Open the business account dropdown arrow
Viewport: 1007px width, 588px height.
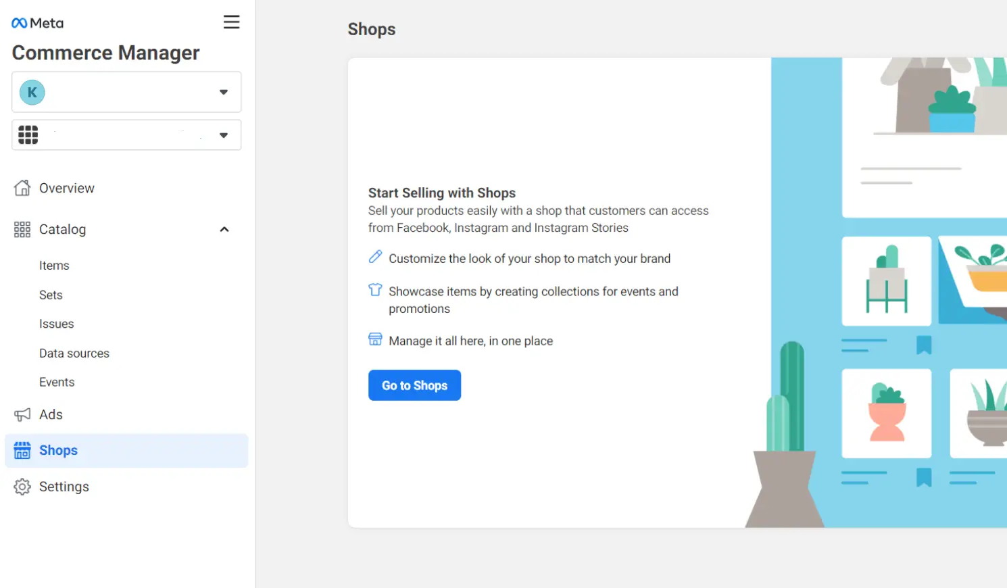point(224,93)
